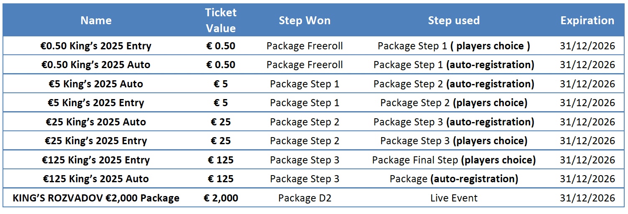
Task: Select KING'S ROZVADOV €2,000 Package cell
Action: tap(96, 198)
